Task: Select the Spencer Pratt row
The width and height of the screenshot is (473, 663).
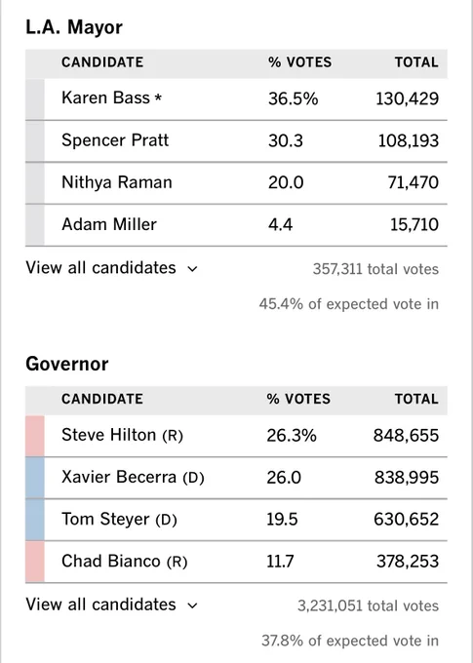Action: coord(236,140)
